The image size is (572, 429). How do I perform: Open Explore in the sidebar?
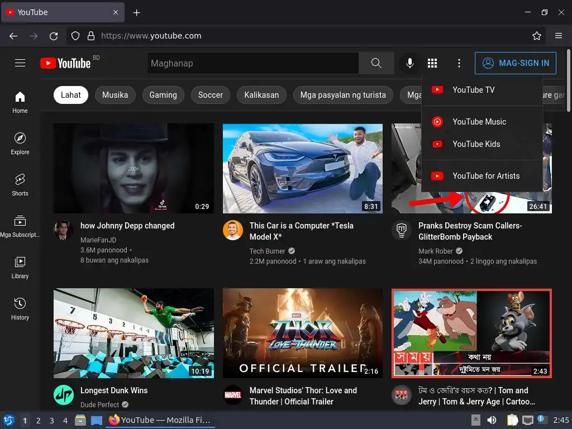tap(20, 144)
